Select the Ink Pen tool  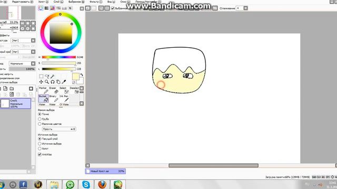pos(64,98)
